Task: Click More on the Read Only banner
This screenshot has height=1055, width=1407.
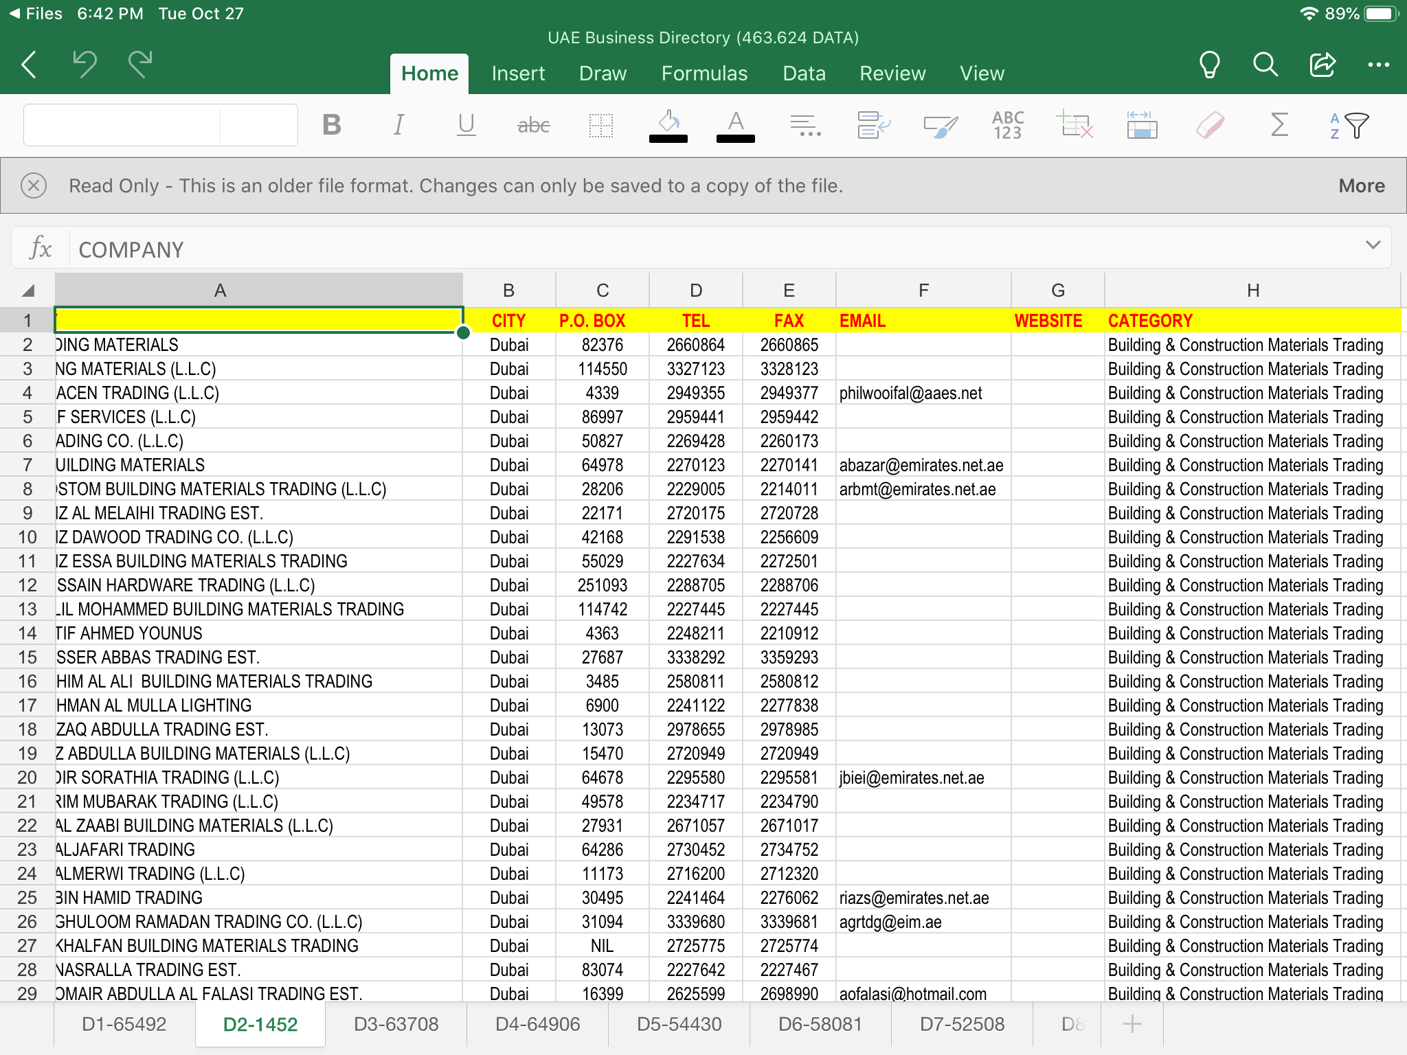Action: pyautogui.click(x=1360, y=185)
